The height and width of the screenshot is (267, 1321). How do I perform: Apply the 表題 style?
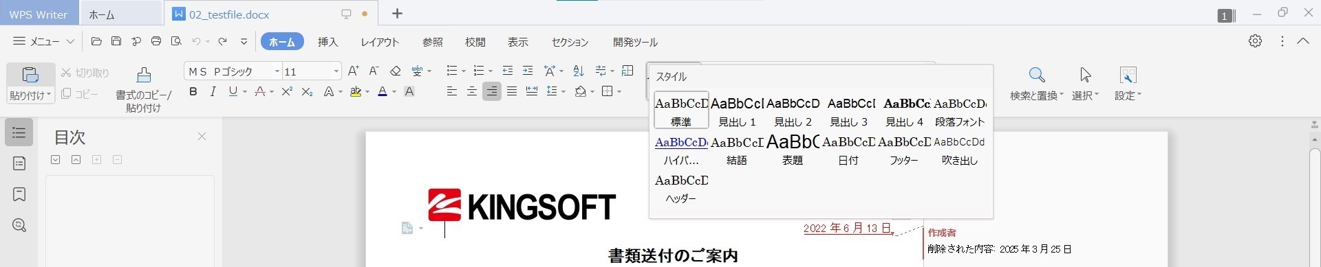[793, 150]
